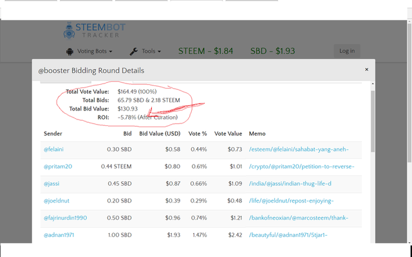Screen dimensions: 412x257
Task: Click the @booster Bidding Round Details title
Action: click(x=91, y=71)
